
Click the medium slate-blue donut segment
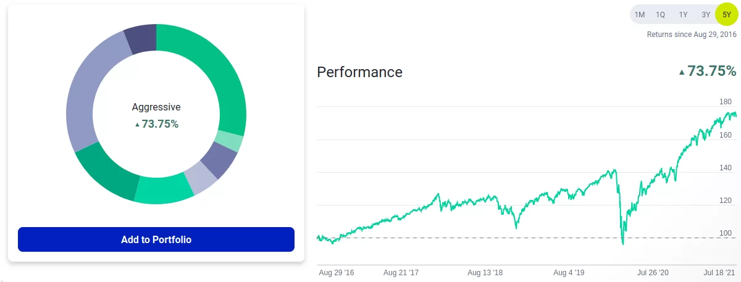[219, 159]
